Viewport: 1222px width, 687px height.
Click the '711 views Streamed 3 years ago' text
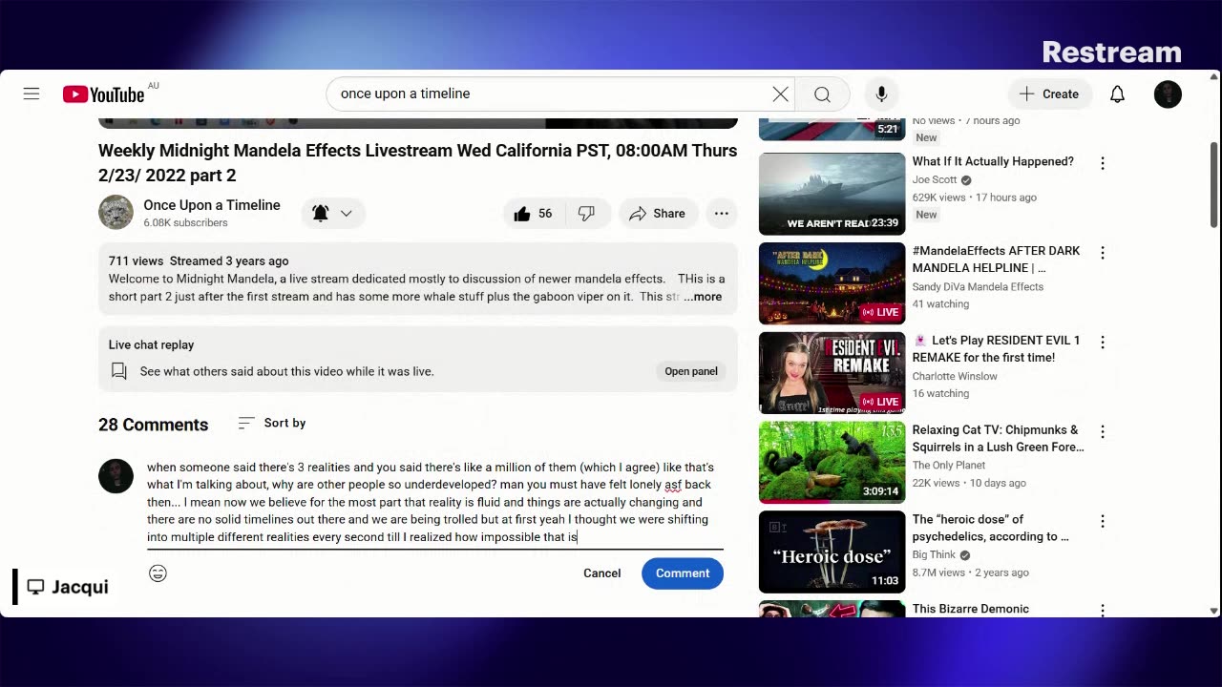(x=199, y=261)
